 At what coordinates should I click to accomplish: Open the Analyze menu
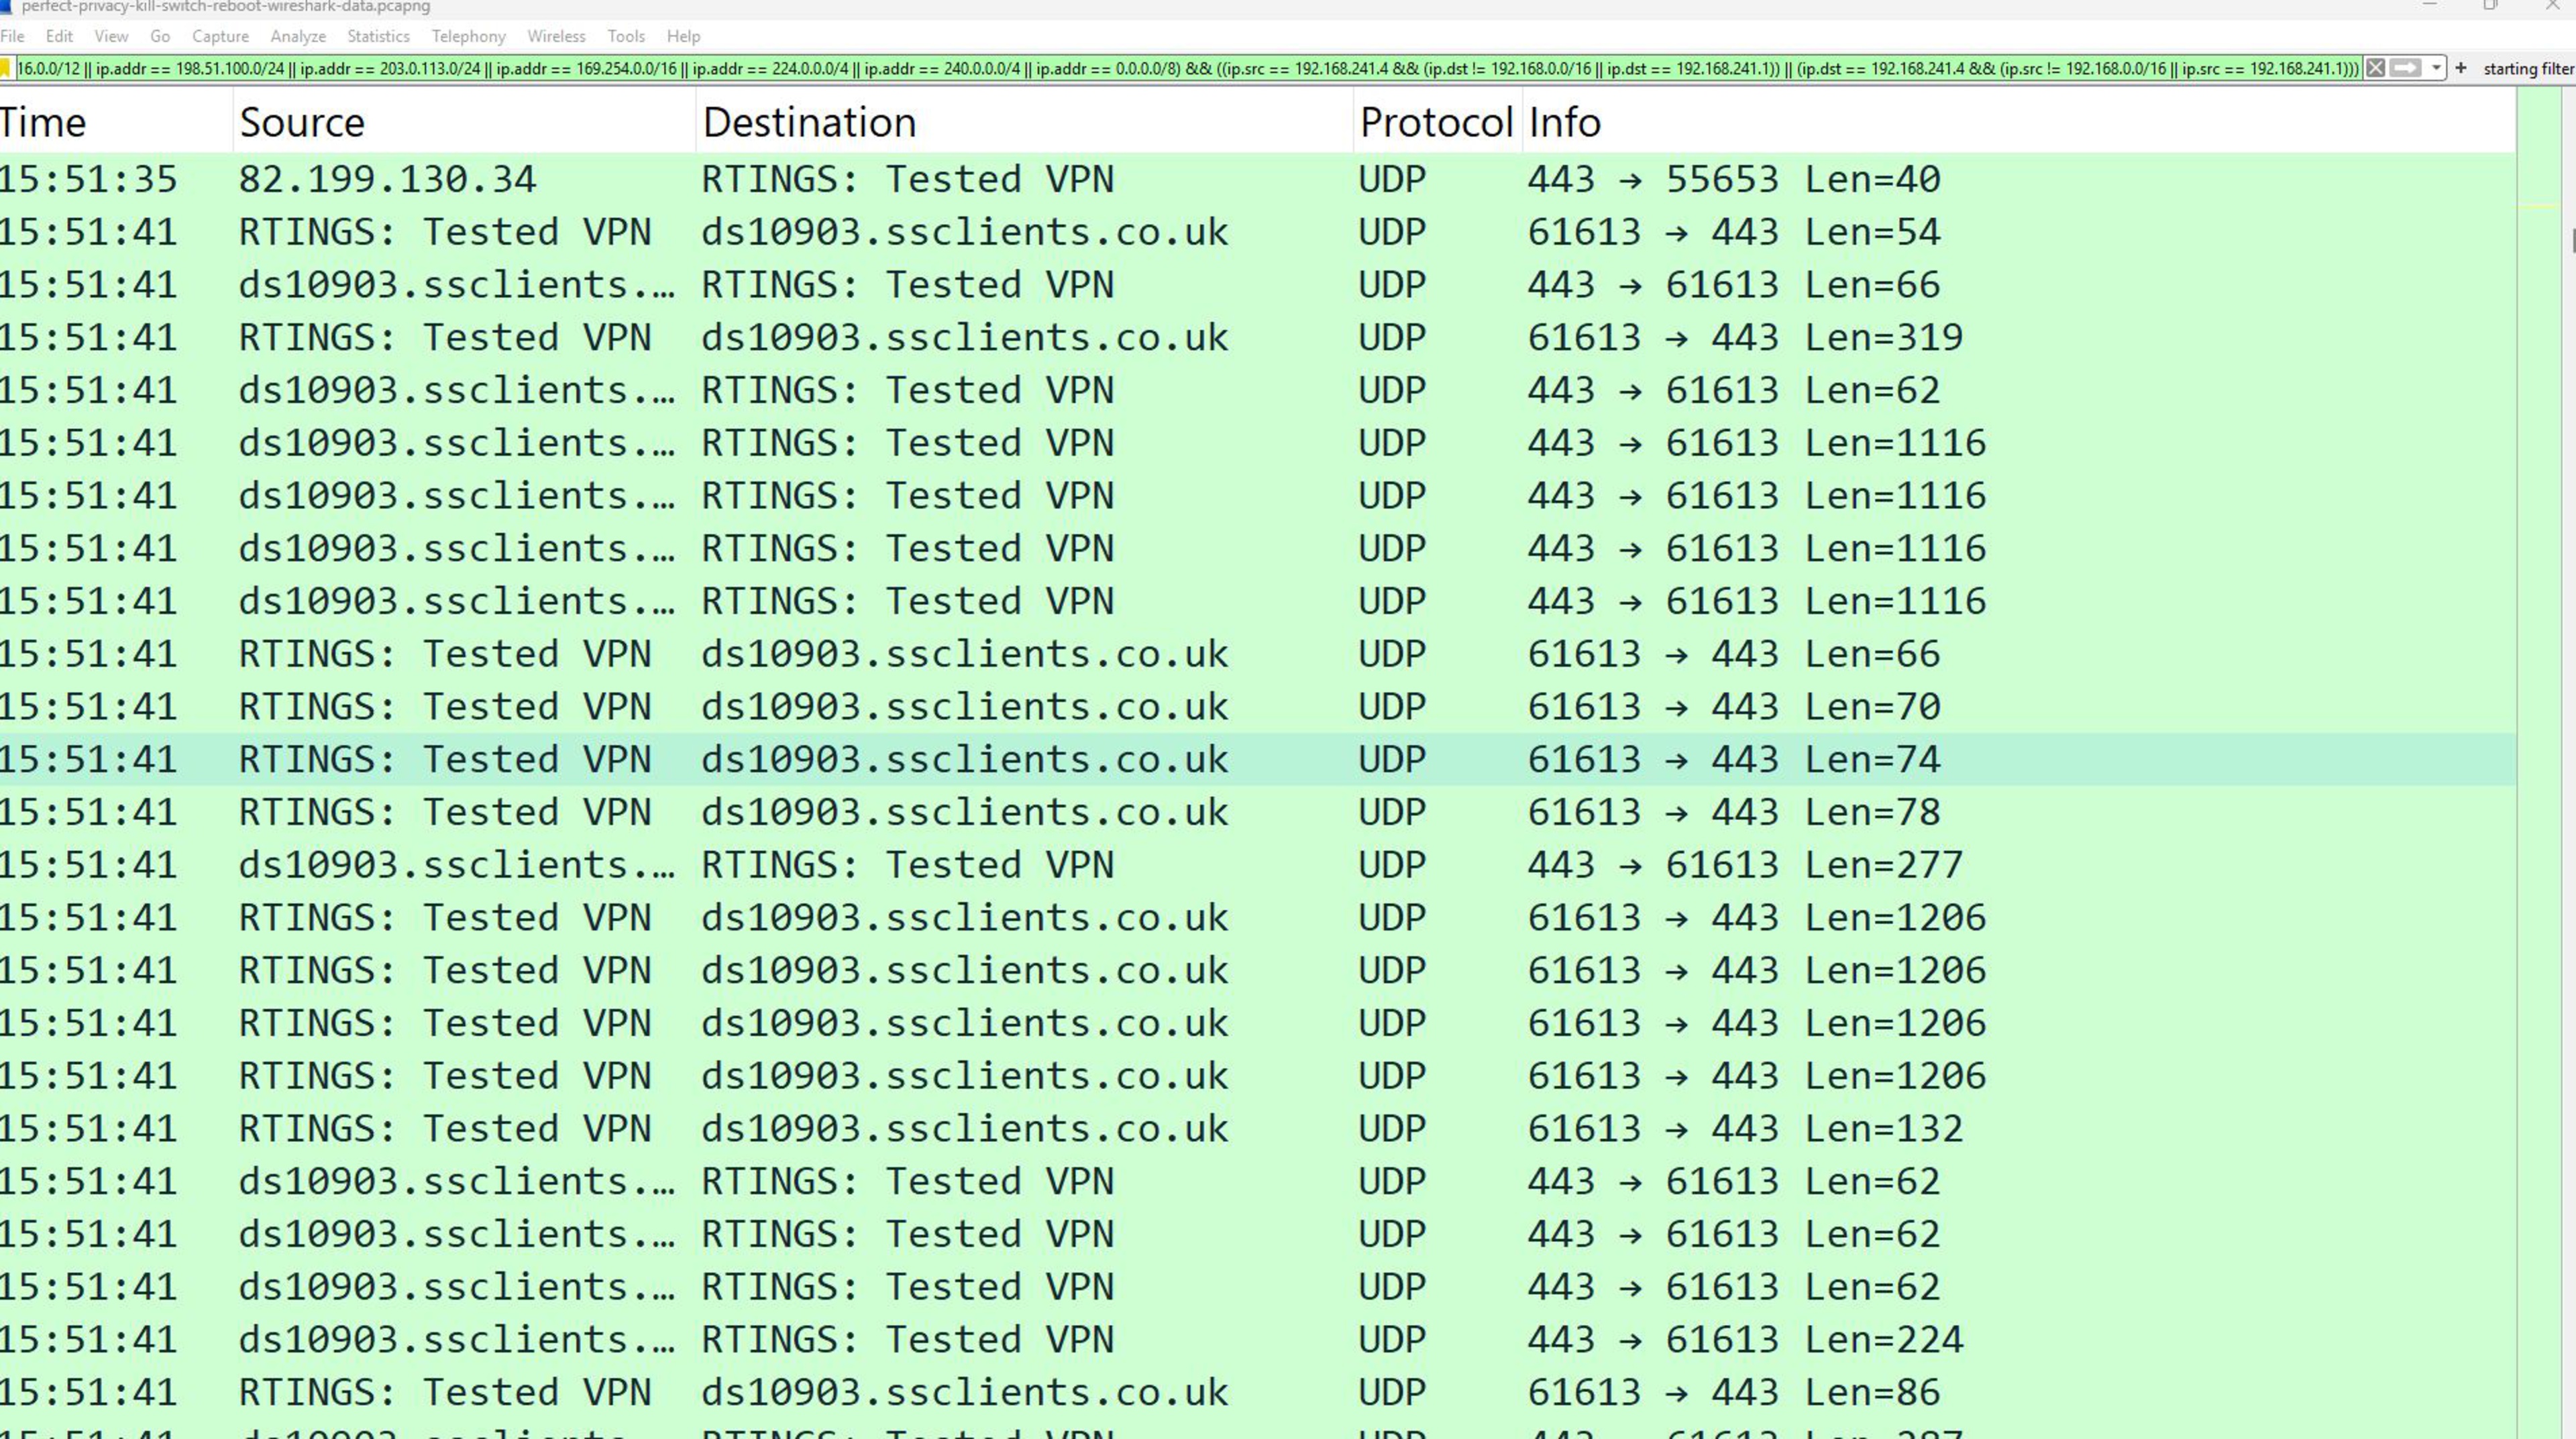pyautogui.click(x=297, y=36)
